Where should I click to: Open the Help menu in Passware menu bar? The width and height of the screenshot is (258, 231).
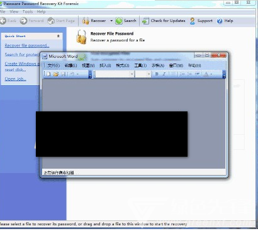[41, 12]
